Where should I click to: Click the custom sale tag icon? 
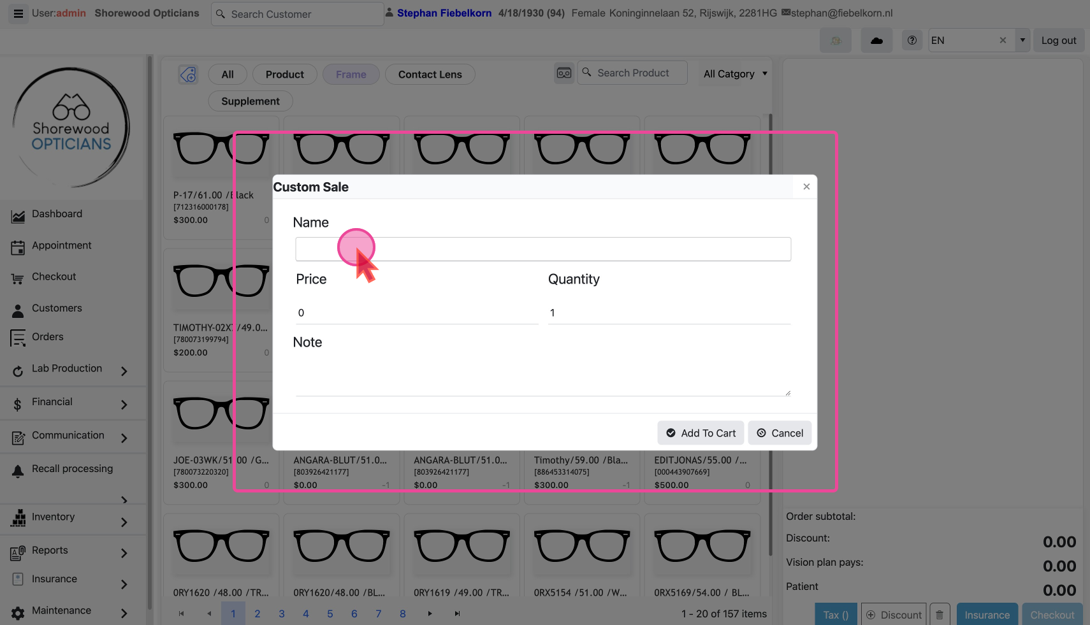188,75
